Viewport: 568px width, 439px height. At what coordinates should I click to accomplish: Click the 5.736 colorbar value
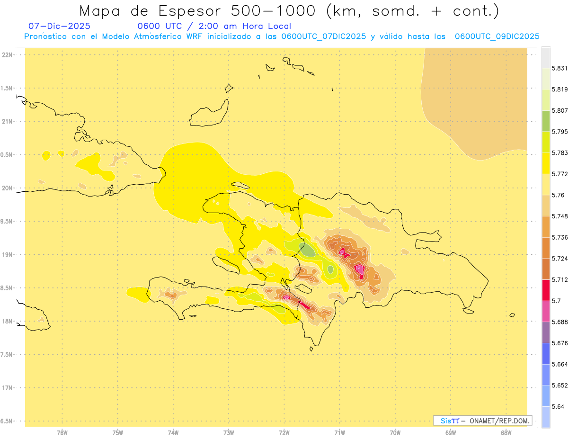tap(560, 237)
